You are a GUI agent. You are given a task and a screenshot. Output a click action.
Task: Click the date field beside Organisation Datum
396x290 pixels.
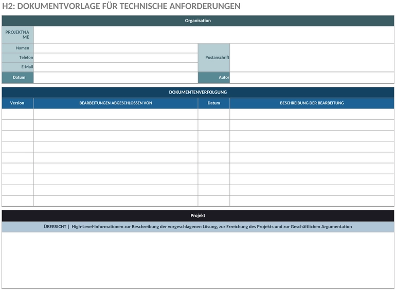point(116,78)
